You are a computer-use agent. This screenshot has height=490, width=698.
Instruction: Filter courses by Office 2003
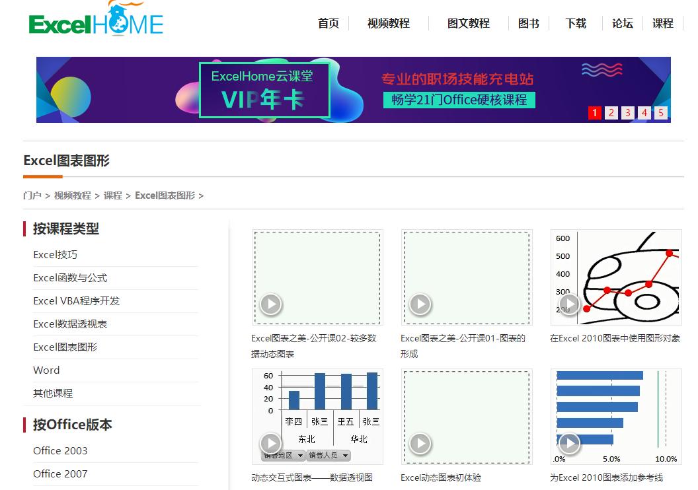pos(59,450)
